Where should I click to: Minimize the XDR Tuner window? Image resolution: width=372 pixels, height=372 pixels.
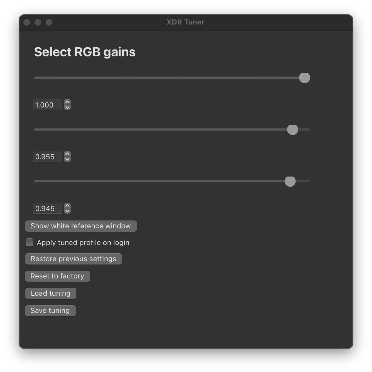coord(38,22)
